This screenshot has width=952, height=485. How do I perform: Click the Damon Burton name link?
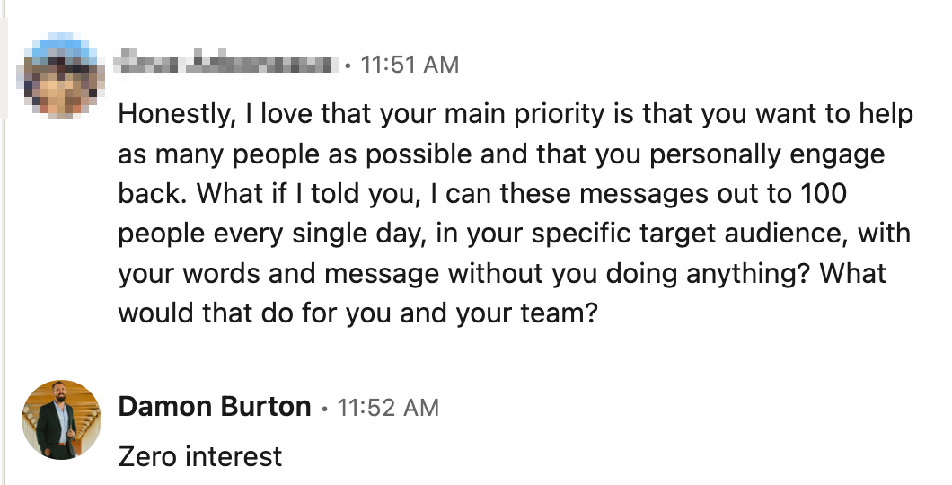pos(215,407)
